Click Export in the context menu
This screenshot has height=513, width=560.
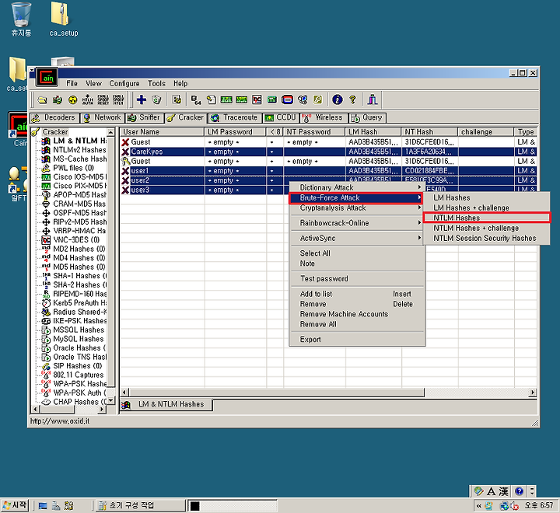click(357, 340)
